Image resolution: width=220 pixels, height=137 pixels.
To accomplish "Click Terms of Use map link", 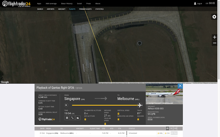I will (x=197, y=83).
